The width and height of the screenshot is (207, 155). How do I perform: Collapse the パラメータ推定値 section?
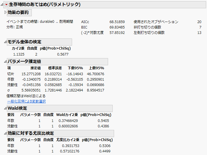click(x=5, y=62)
